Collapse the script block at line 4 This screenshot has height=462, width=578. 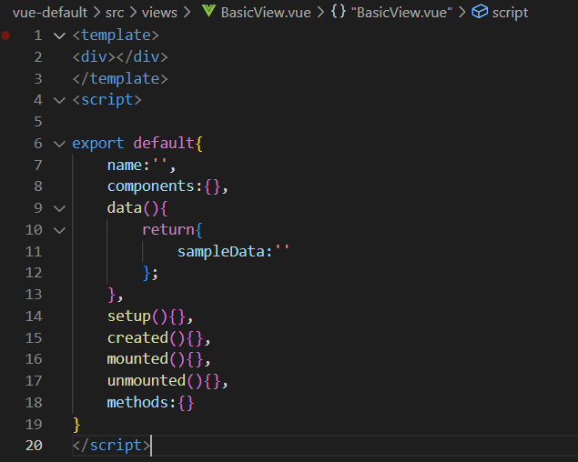pyautogui.click(x=59, y=100)
